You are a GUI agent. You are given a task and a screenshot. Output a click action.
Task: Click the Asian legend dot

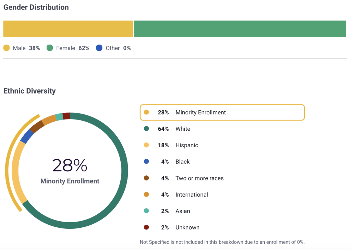pos(147,211)
